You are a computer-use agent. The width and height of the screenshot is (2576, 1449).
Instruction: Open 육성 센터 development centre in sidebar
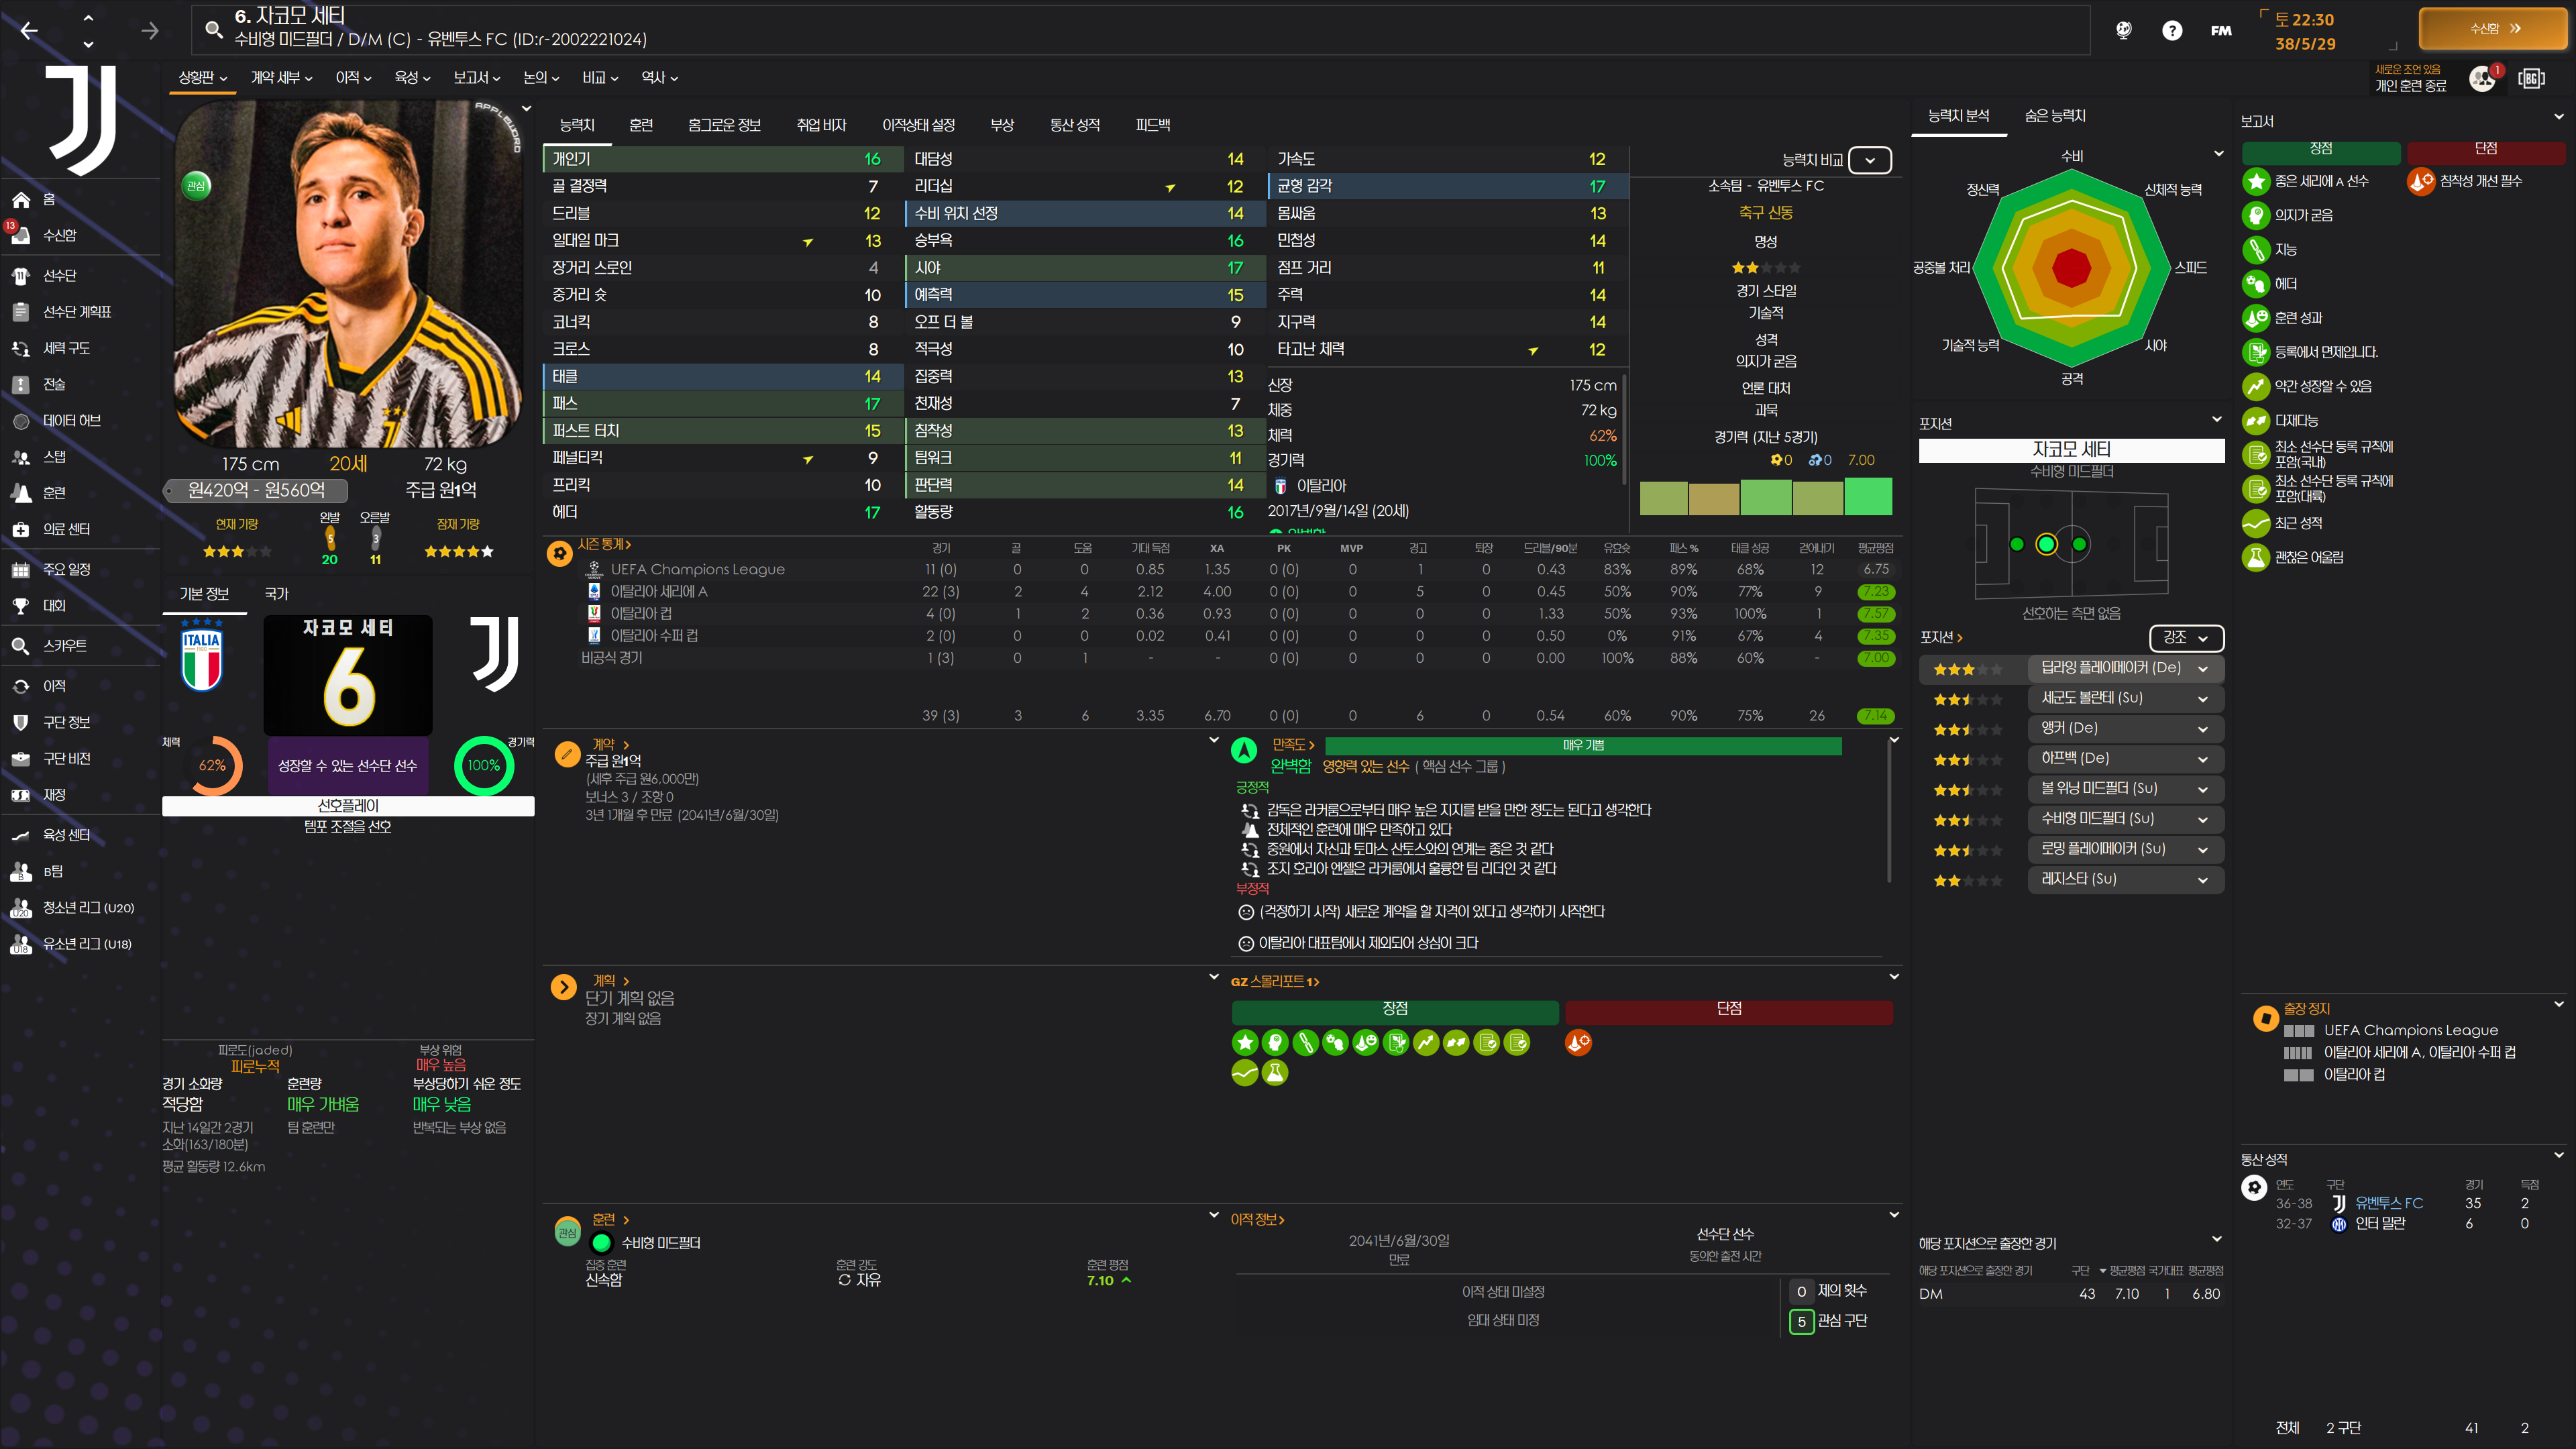pyautogui.click(x=66, y=835)
